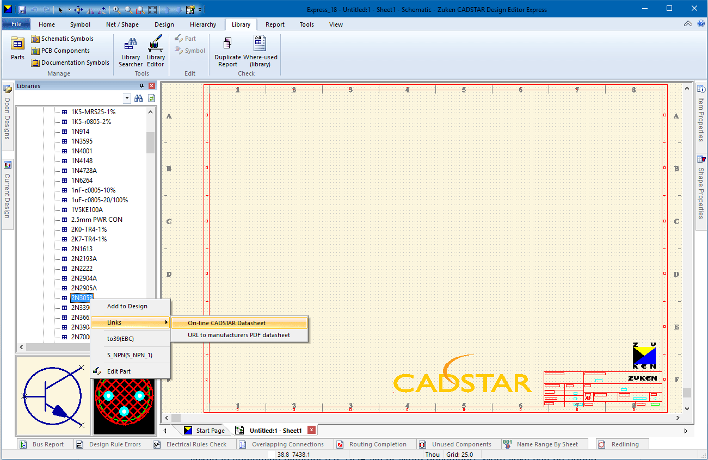Click the View All fit-to-screen icon
Image resolution: width=708 pixels, height=460 pixels.
pos(152,10)
